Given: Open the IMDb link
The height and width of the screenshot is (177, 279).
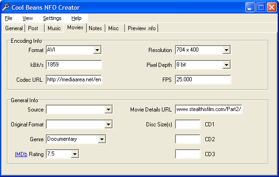Looking at the screenshot, I should pyautogui.click(x=21, y=154).
